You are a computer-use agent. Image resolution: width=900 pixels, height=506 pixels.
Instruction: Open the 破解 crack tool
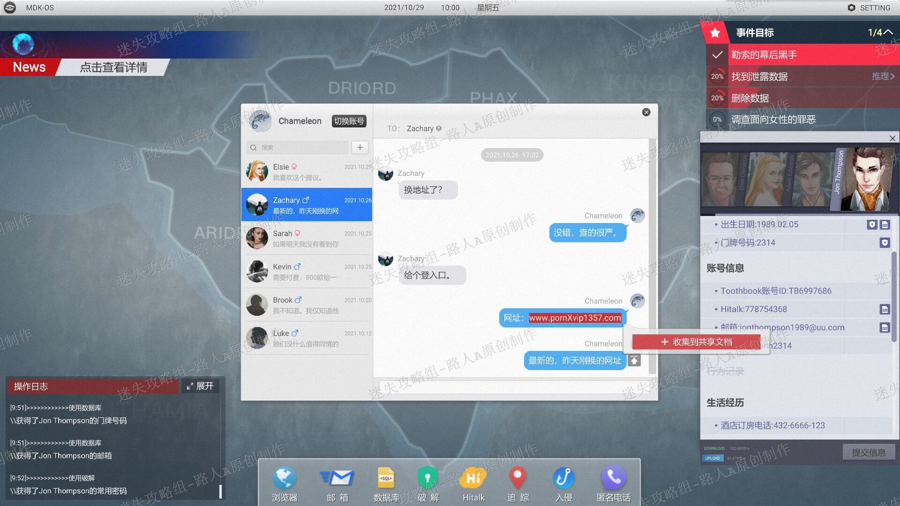click(428, 484)
